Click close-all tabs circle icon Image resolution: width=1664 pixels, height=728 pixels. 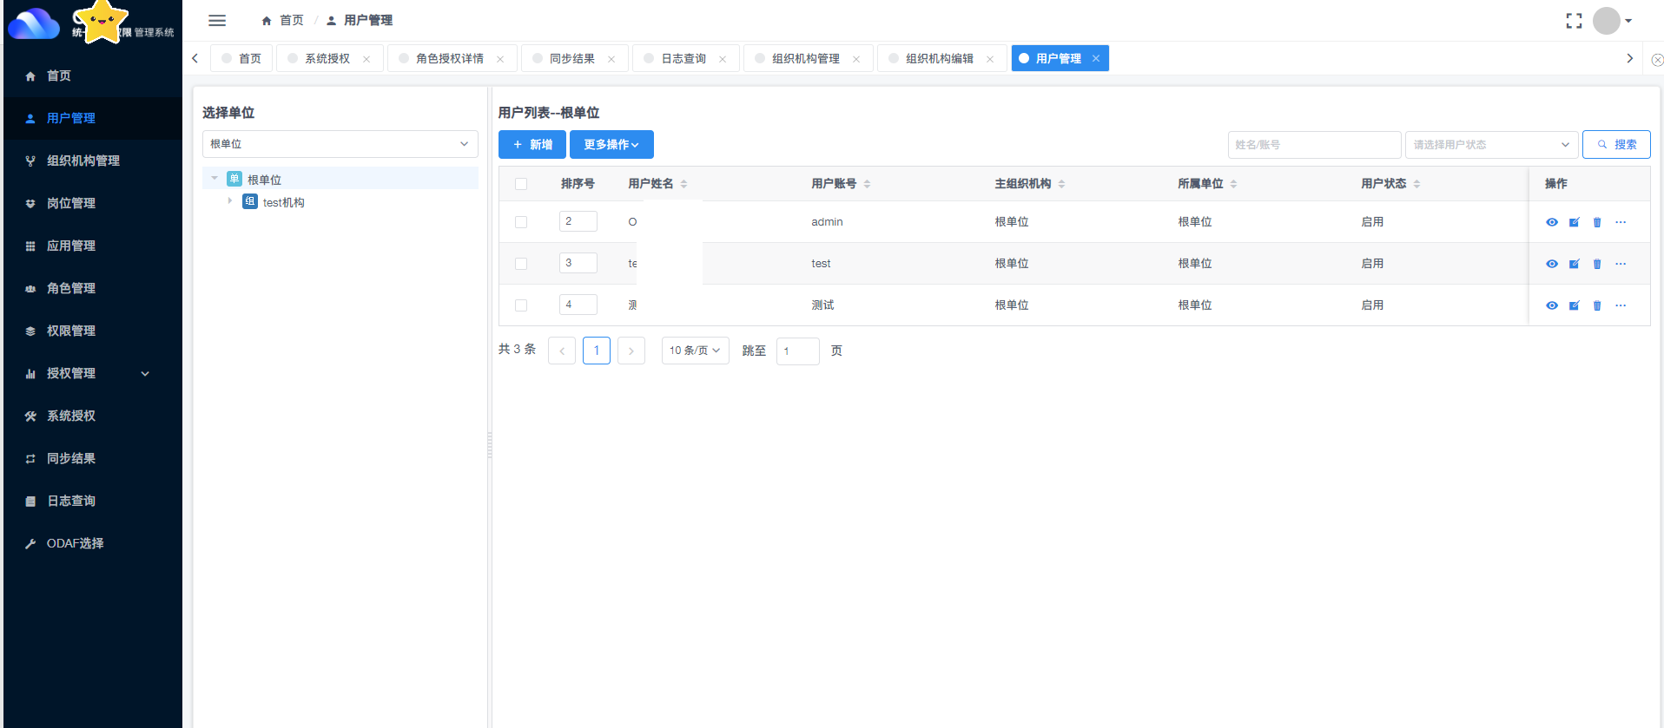(x=1657, y=60)
